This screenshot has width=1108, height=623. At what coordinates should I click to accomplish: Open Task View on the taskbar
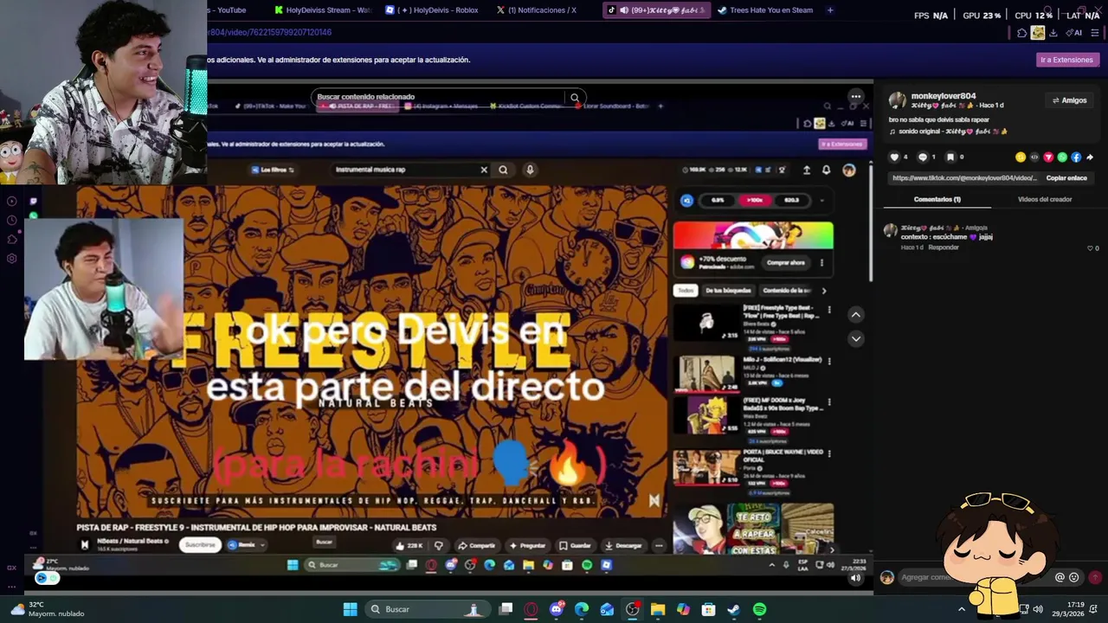[506, 609]
